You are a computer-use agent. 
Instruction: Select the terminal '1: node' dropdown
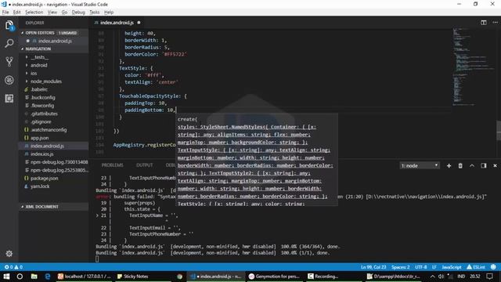pos(420,165)
